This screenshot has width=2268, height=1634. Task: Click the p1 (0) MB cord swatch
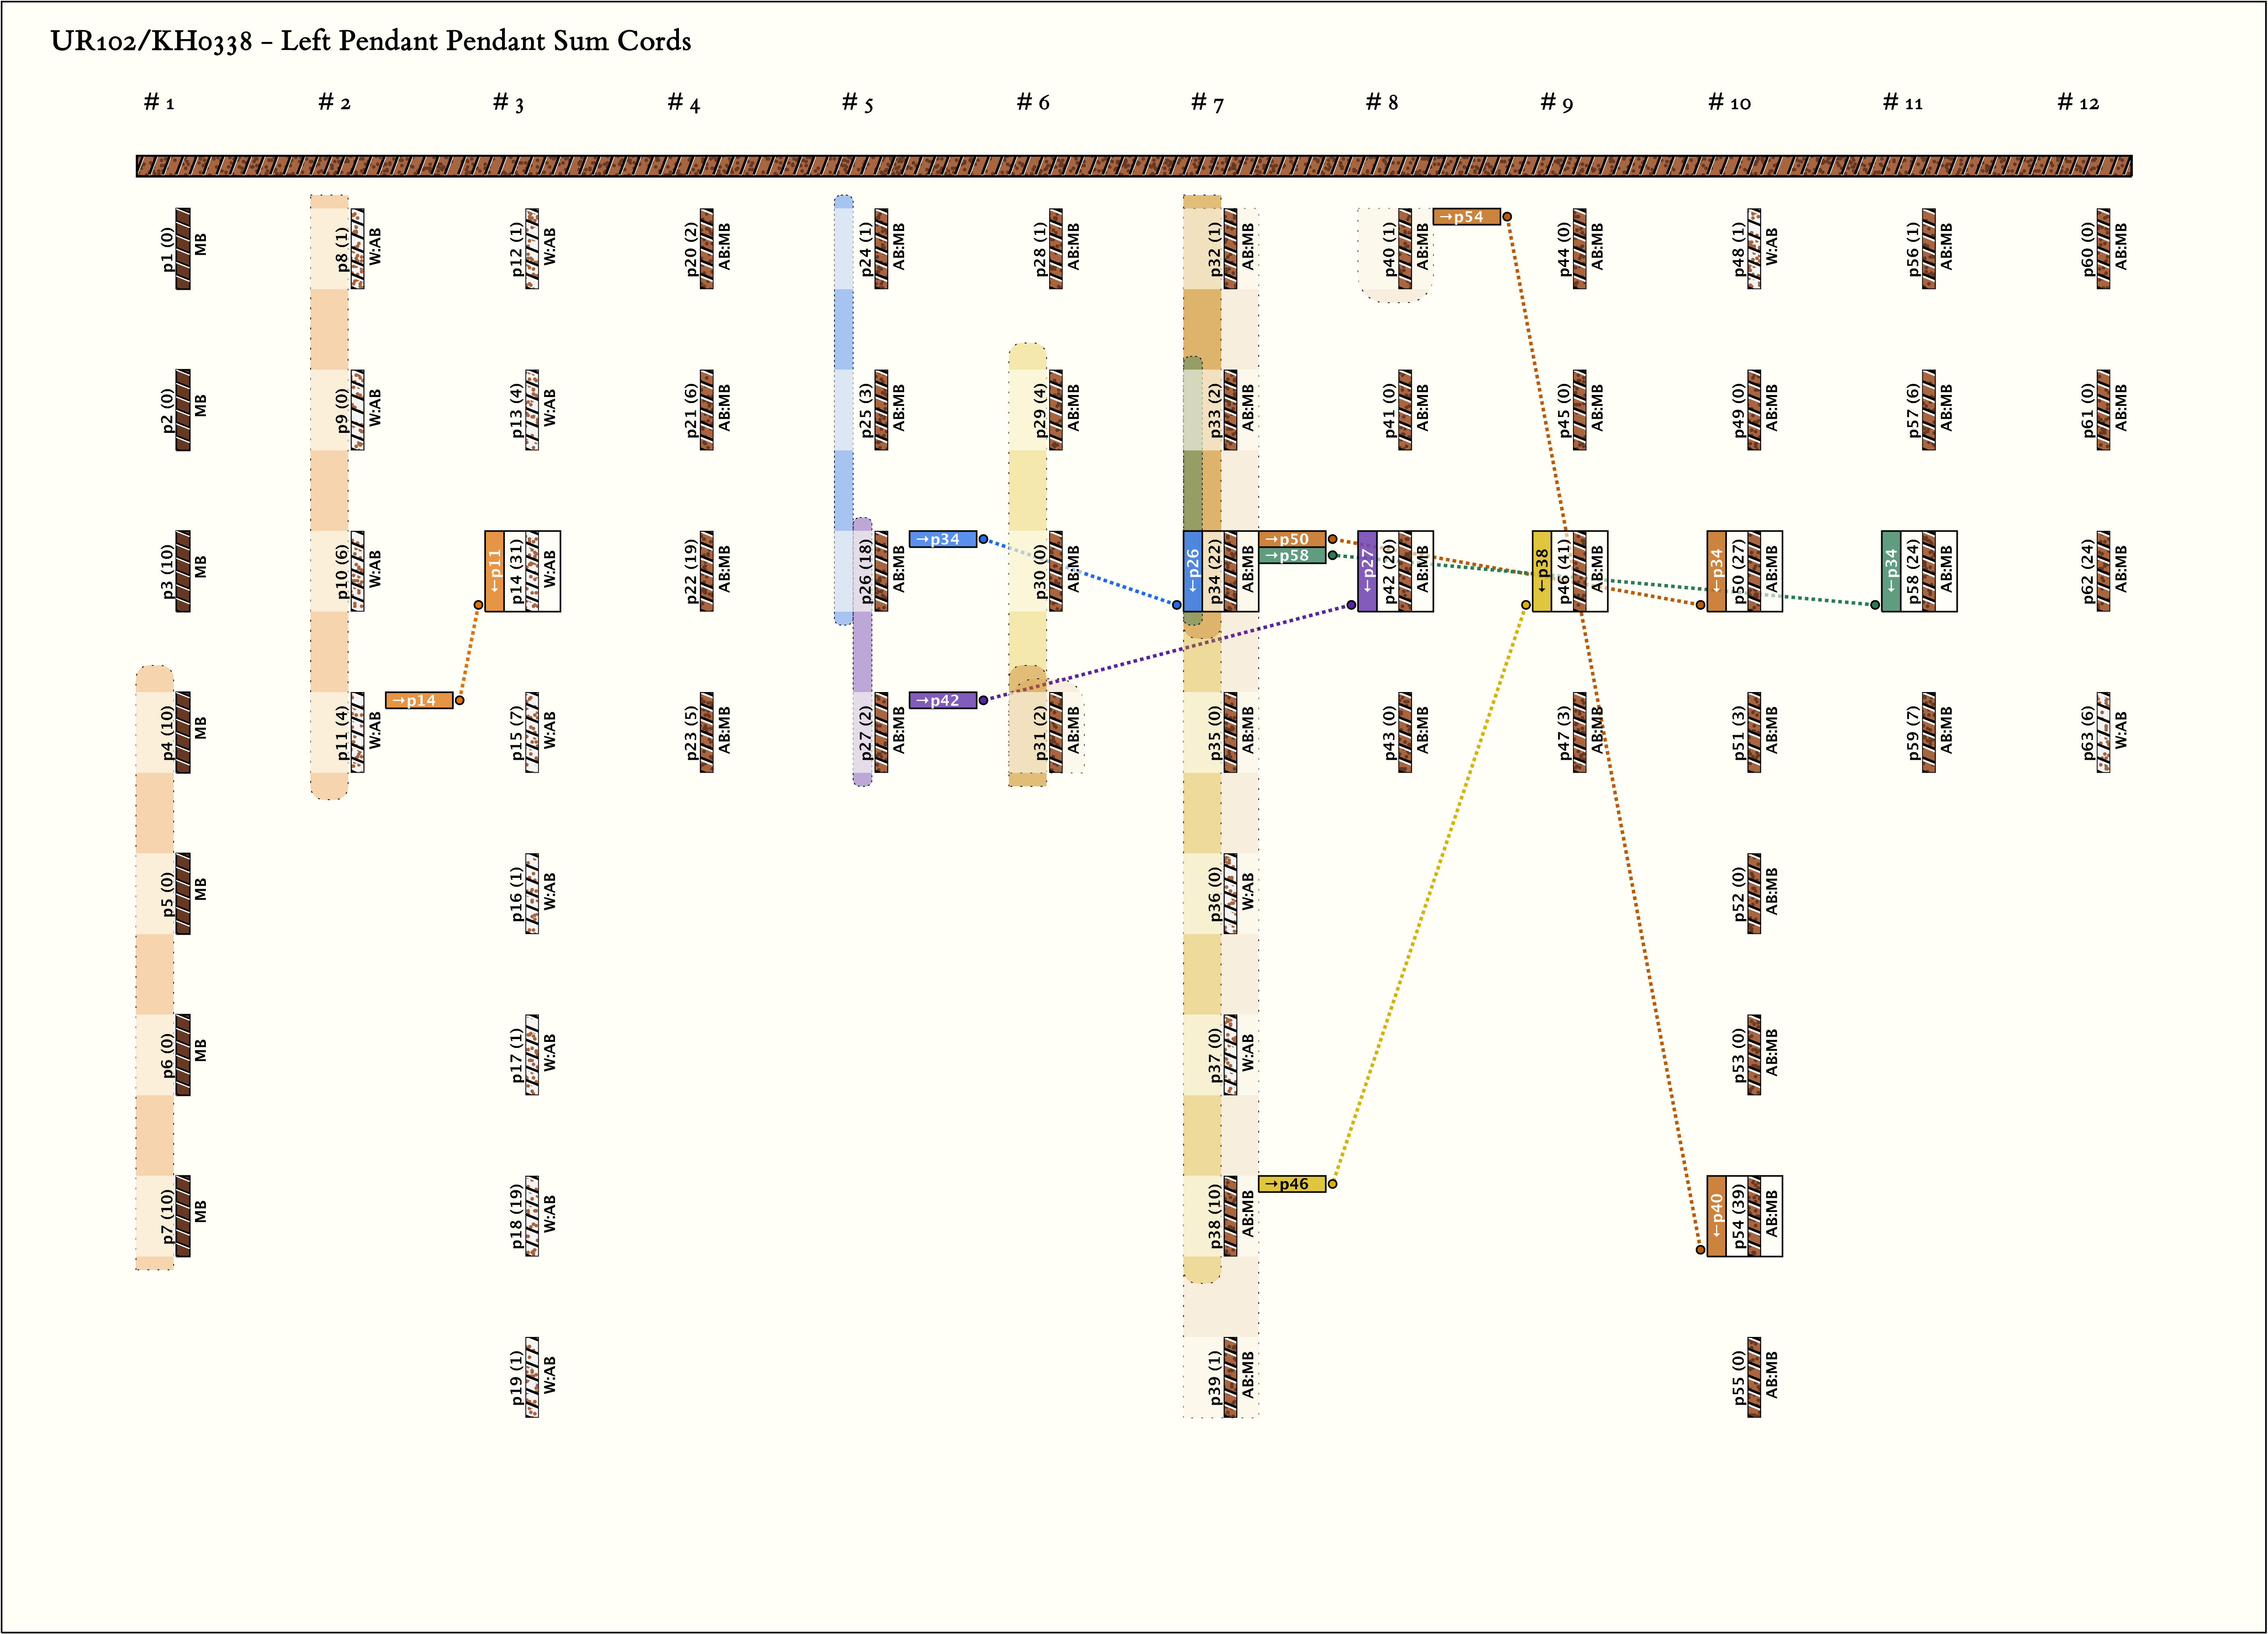click(x=183, y=249)
